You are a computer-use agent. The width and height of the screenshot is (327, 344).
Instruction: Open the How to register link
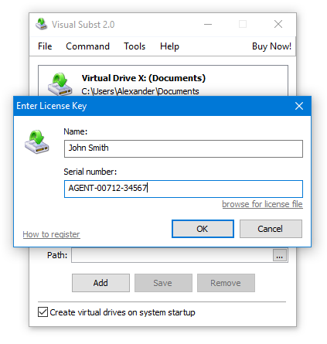click(x=51, y=234)
